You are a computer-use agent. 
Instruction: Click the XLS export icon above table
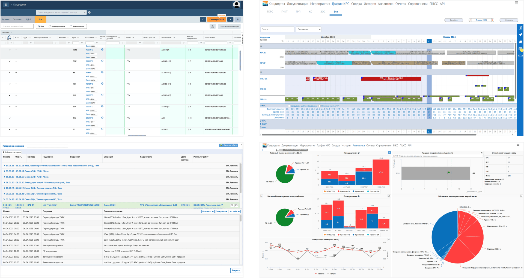[x=212, y=26]
